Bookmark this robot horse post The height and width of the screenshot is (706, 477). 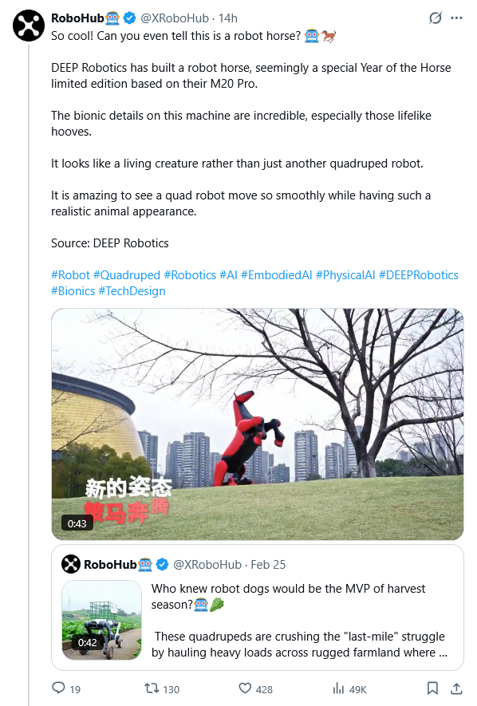[x=432, y=688]
